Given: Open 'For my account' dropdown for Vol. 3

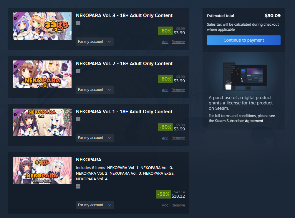Looking at the screenshot, I should [x=95, y=42].
